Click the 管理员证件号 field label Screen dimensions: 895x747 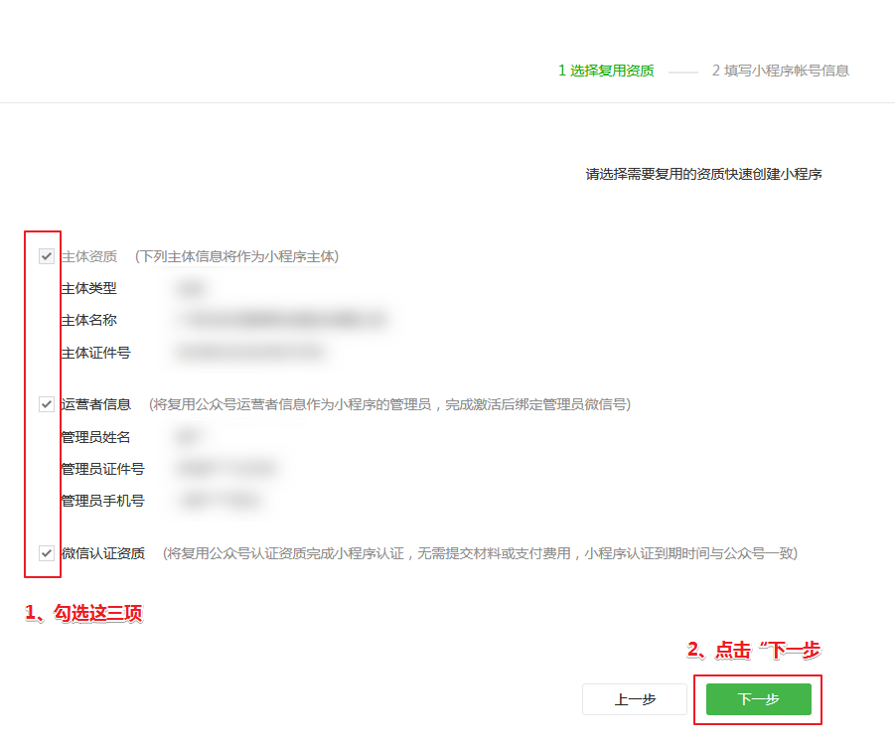102,468
